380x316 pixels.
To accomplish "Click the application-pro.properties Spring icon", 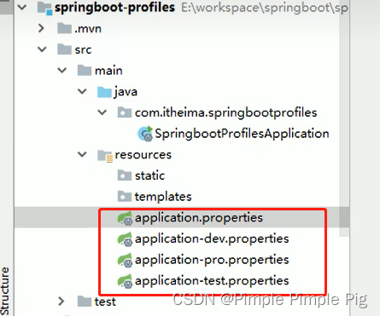I will (125, 261).
